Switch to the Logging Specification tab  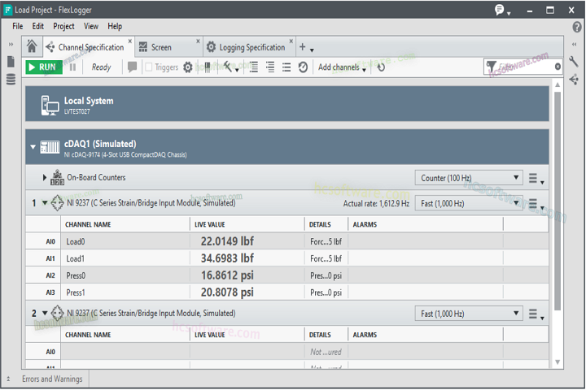(251, 47)
